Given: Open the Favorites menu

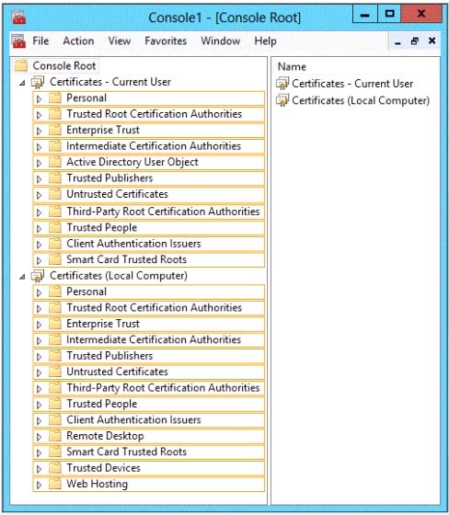Looking at the screenshot, I should coord(166,41).
